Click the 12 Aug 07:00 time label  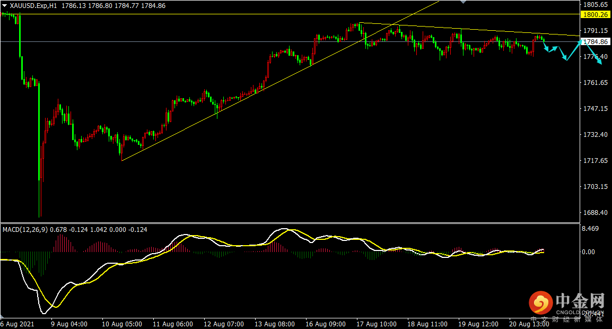click(224, 324)
